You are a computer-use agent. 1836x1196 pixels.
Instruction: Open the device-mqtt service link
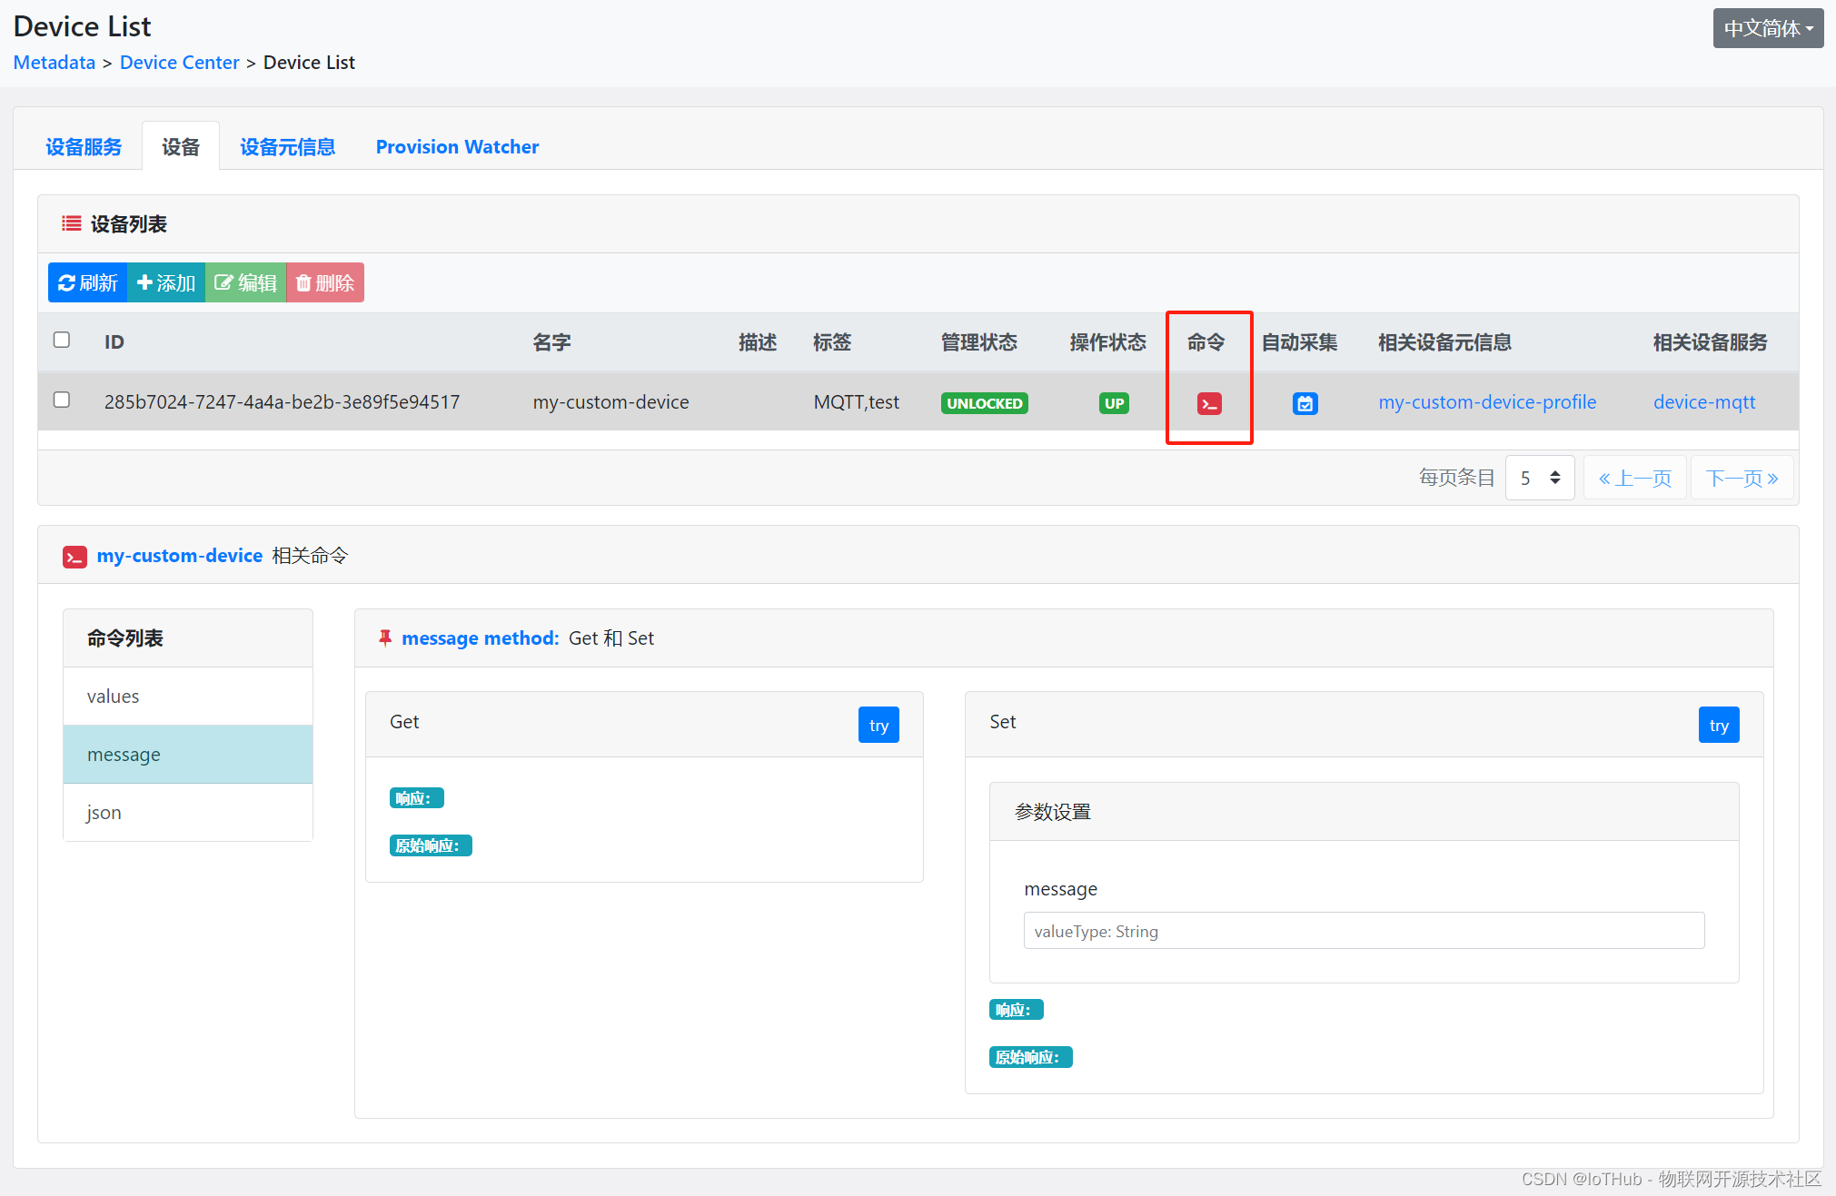coord(1704,402)
